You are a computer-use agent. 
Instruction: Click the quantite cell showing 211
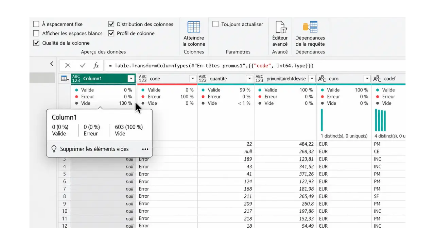pyautogui.click(x=226, y=196)
